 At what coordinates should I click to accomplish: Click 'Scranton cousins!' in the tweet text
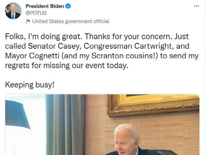(x=125, y=56)
